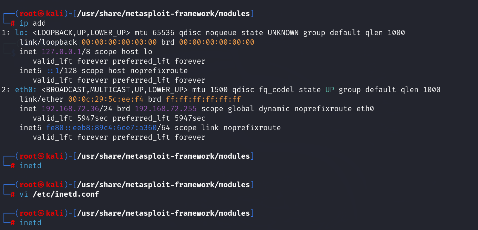Click the /etc/inetd.conf file path
The height and width of the screenshot is (230, 478).
(x=66, y=194)
